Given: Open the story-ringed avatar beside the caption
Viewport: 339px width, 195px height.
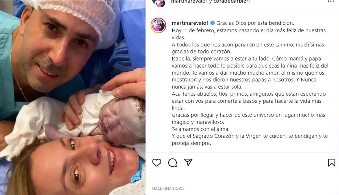Looking at the screenshot, I should coord(158,25).
